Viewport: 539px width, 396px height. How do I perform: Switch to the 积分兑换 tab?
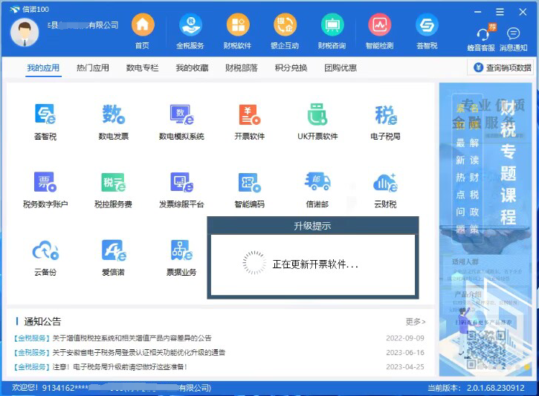(291, 68)
